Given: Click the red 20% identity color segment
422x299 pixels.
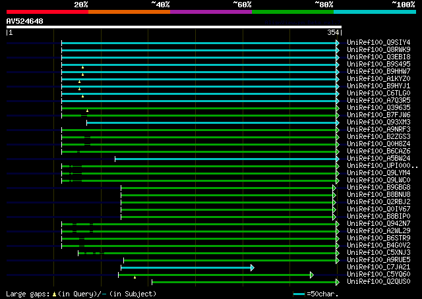Looking at the screenshot, I should click(47, 12).
